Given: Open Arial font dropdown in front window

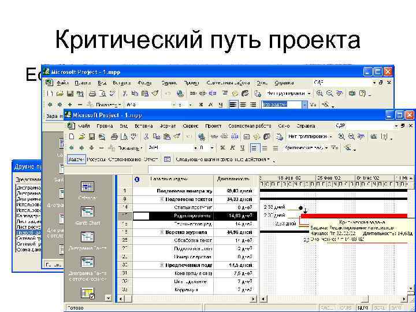Looking at the screenshot, I should pyautogui.click(x=196, y=148).
